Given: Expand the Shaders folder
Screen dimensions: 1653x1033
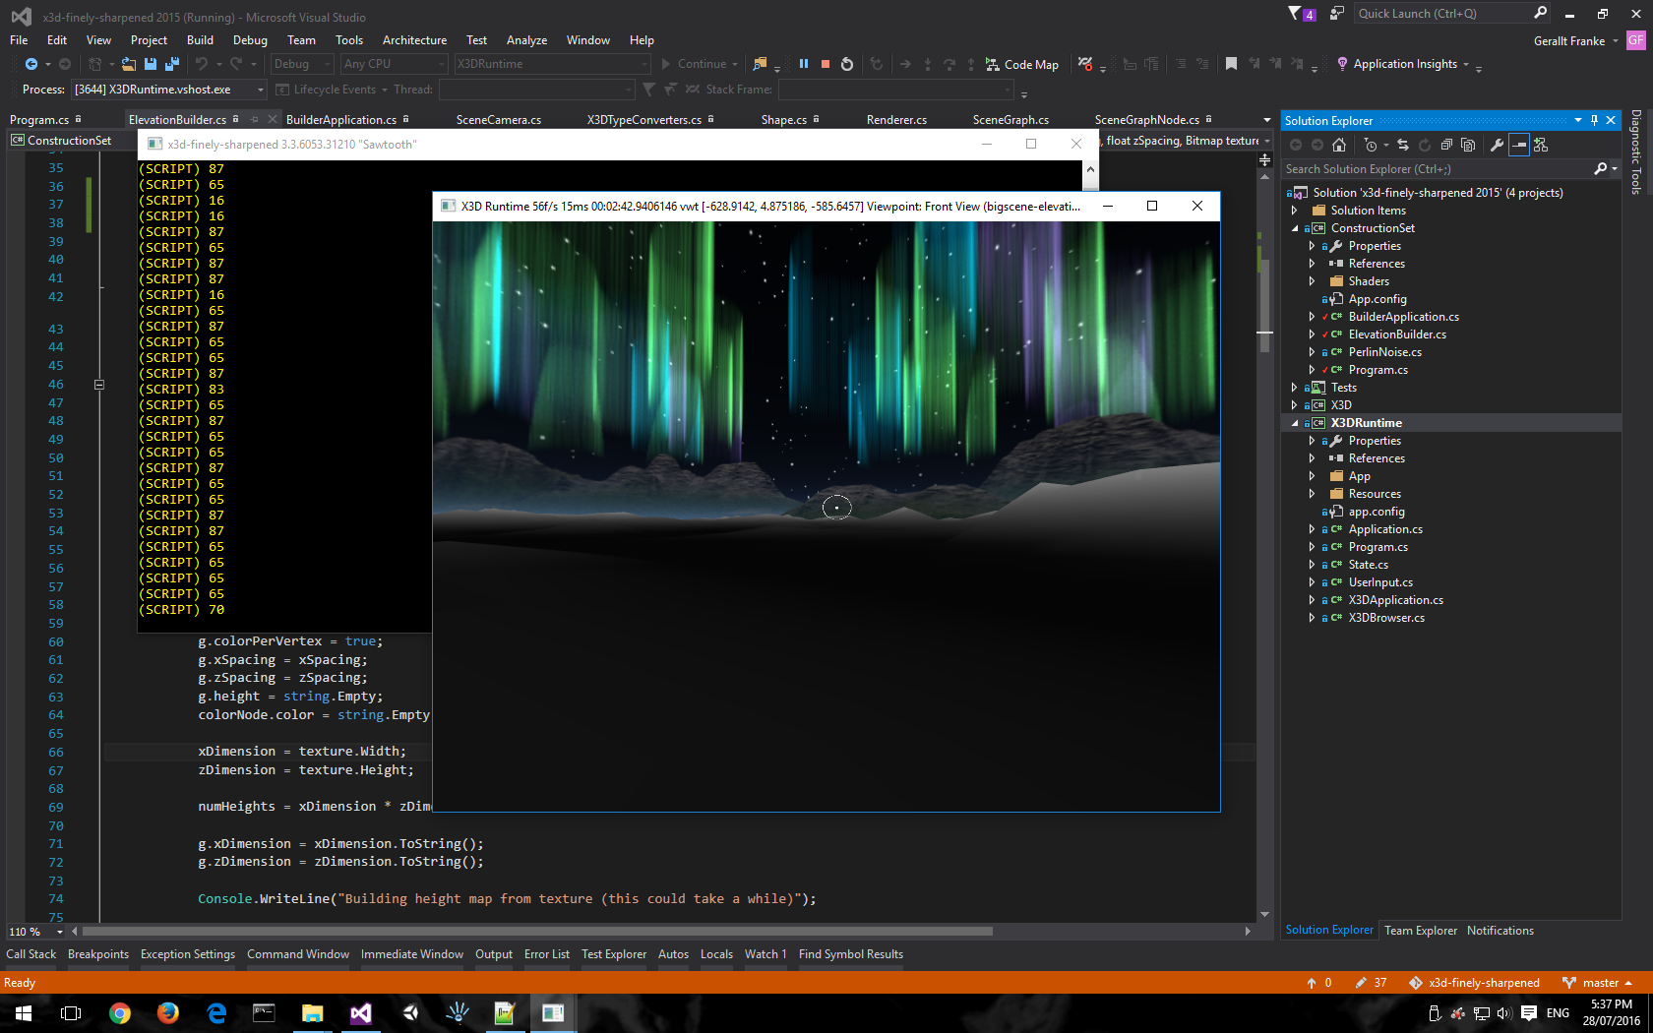Looking at the screenshot, I should tap(1312, 281).
